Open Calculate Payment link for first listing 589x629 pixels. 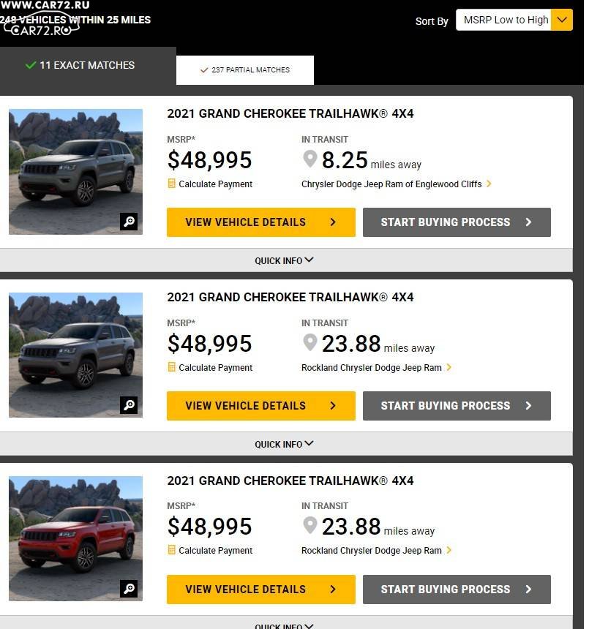[x=215, y=184]
